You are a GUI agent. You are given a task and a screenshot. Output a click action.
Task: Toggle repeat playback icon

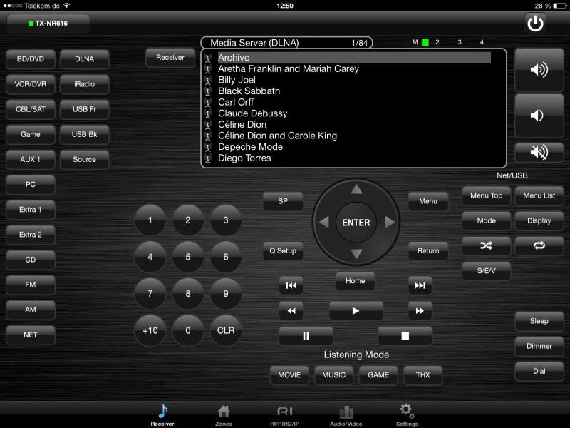pos(539,245)
